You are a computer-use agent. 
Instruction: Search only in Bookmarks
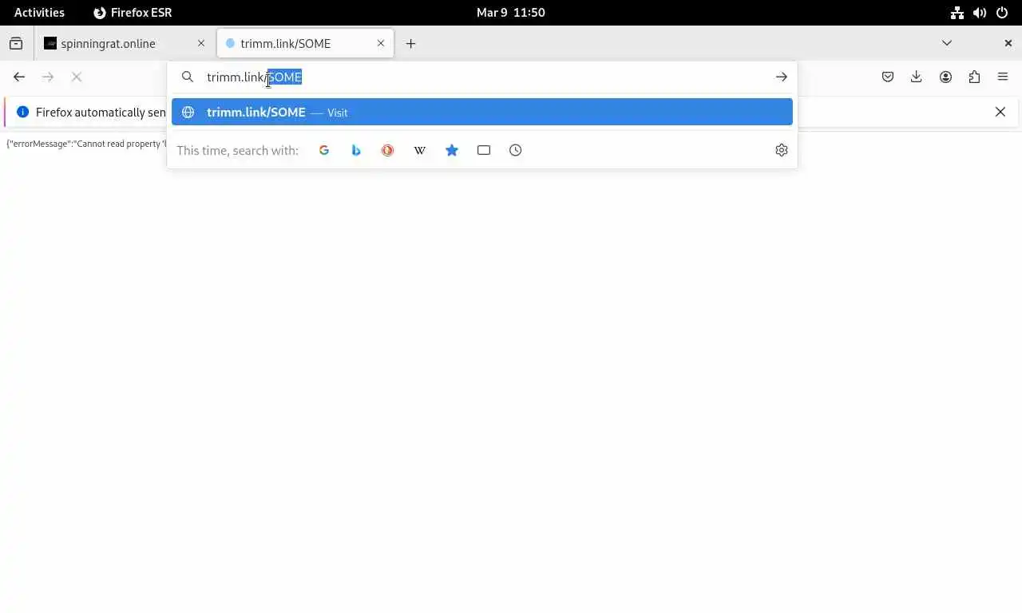452,150
